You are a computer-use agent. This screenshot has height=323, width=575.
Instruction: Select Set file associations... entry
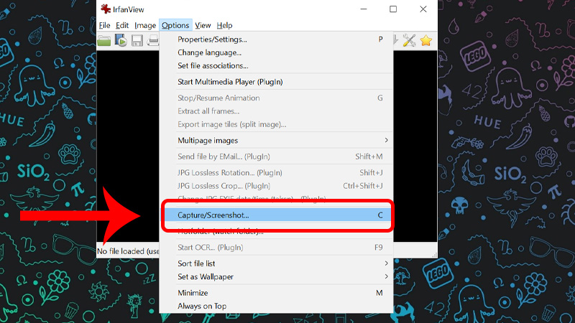click(276, 65)
